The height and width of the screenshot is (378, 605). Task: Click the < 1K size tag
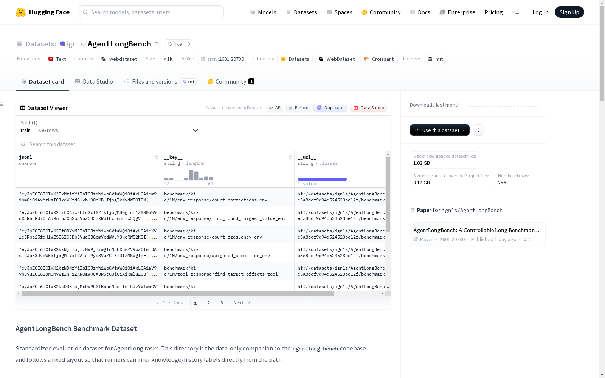pos(168,59)
